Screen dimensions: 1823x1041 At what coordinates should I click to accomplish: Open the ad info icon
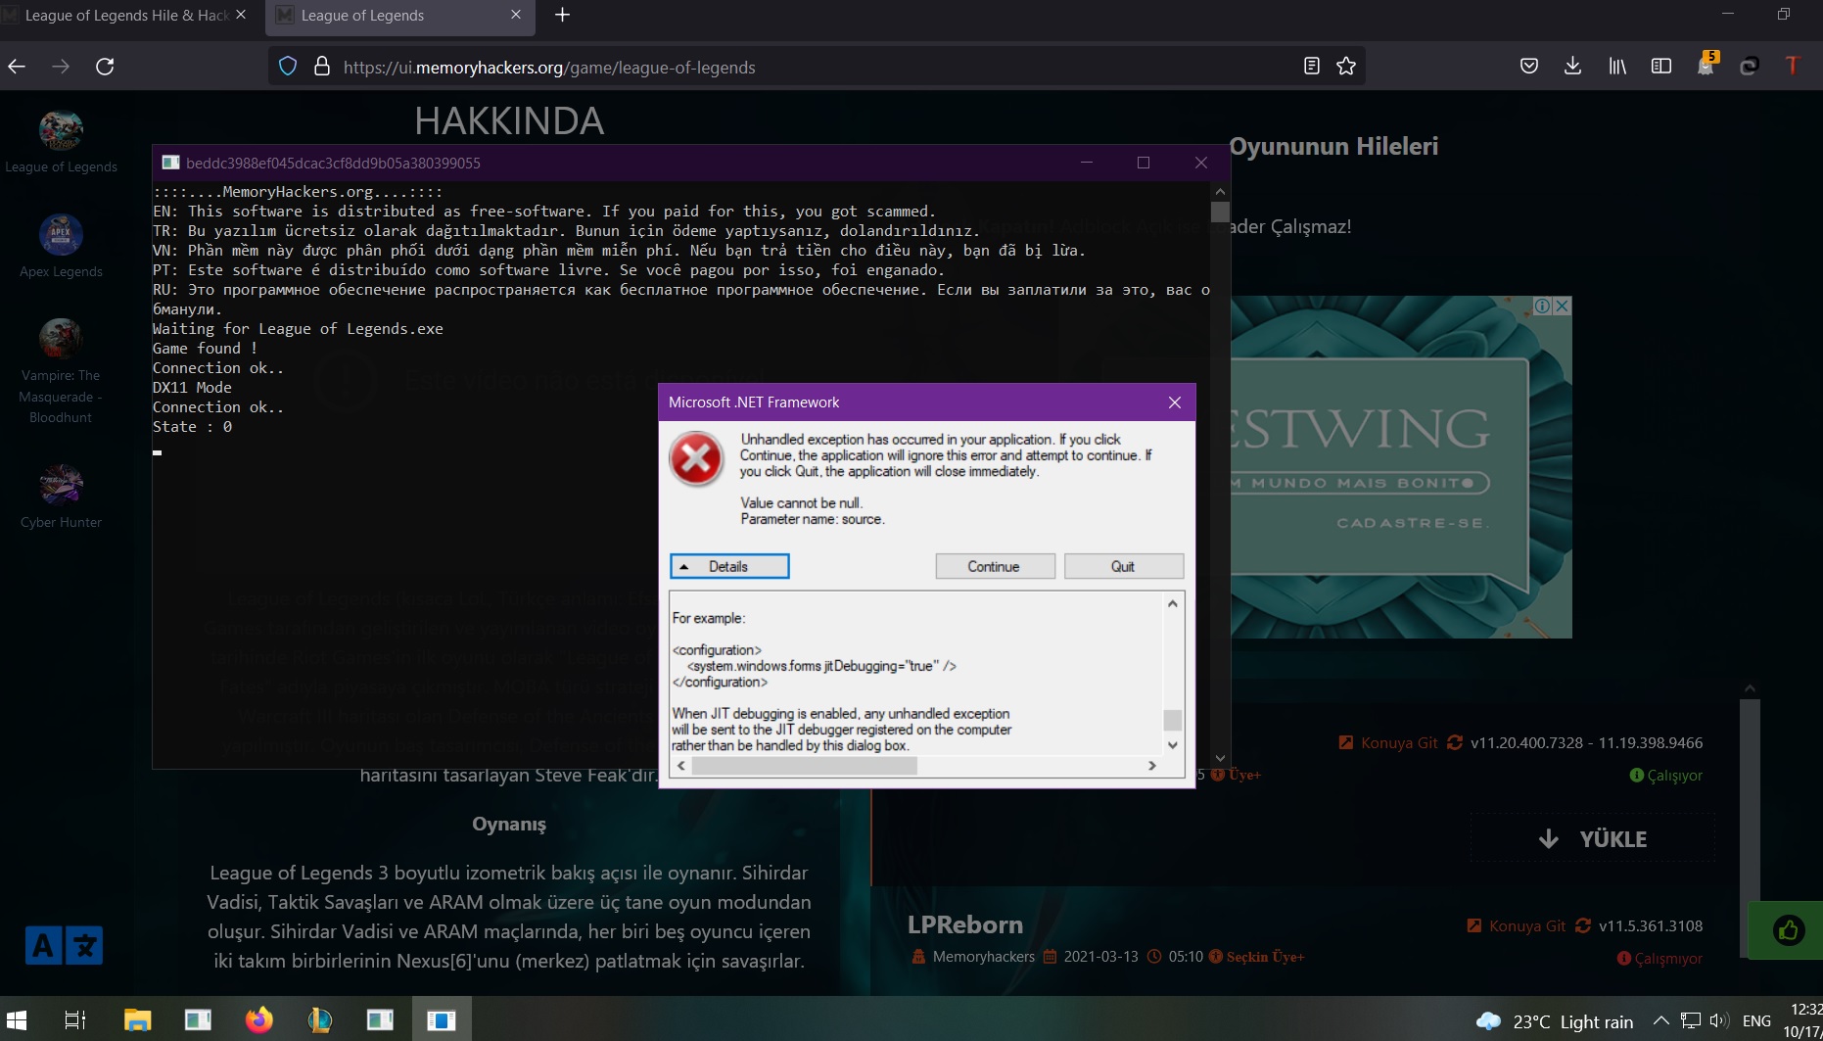[x=1543, y=306]
